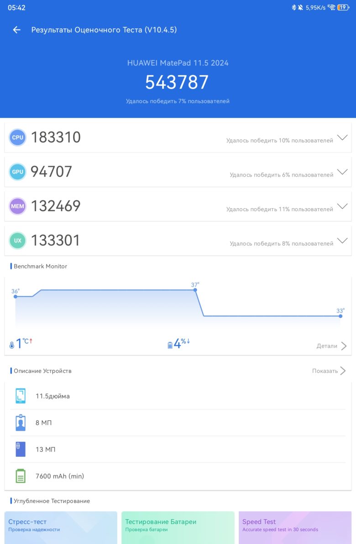Tap clock 05:42 in status bar
356x544 pixels.
tap(16, 8)
